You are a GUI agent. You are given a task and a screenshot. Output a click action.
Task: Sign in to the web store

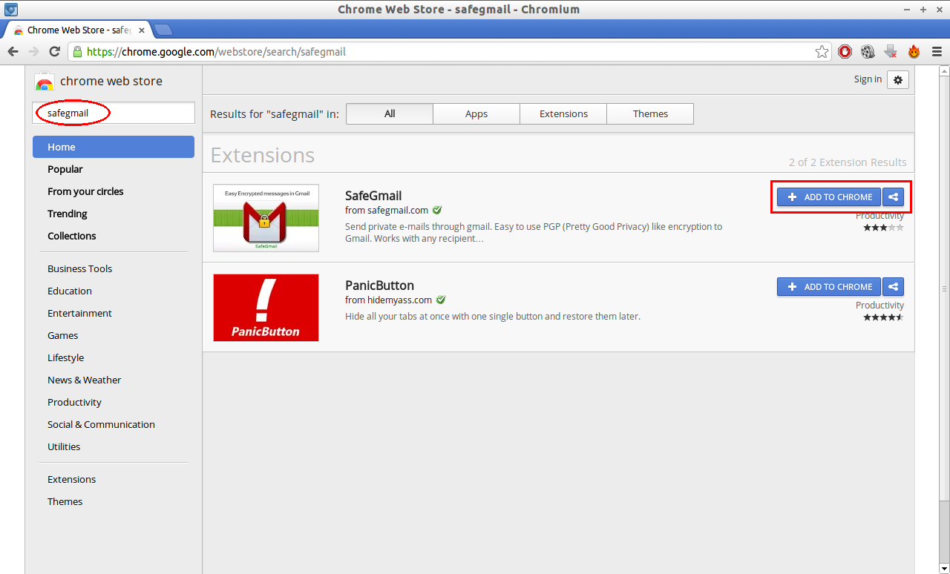868,79
